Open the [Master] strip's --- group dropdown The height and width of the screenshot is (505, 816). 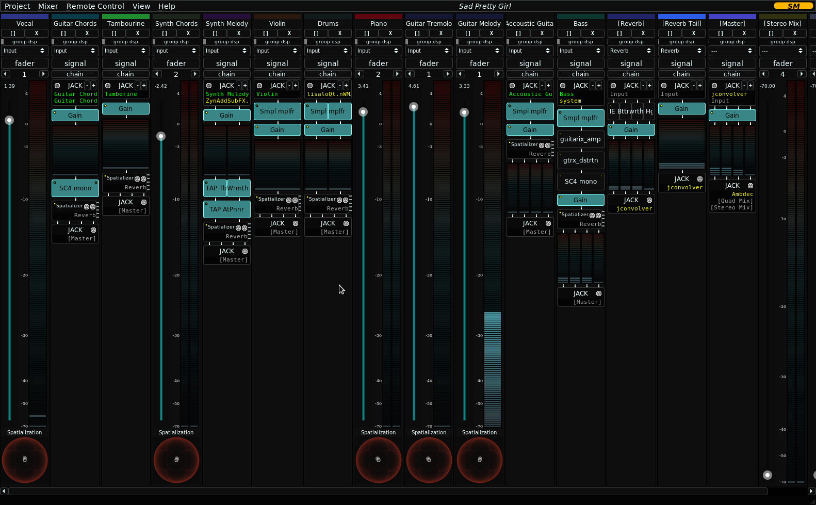[732, 51]
